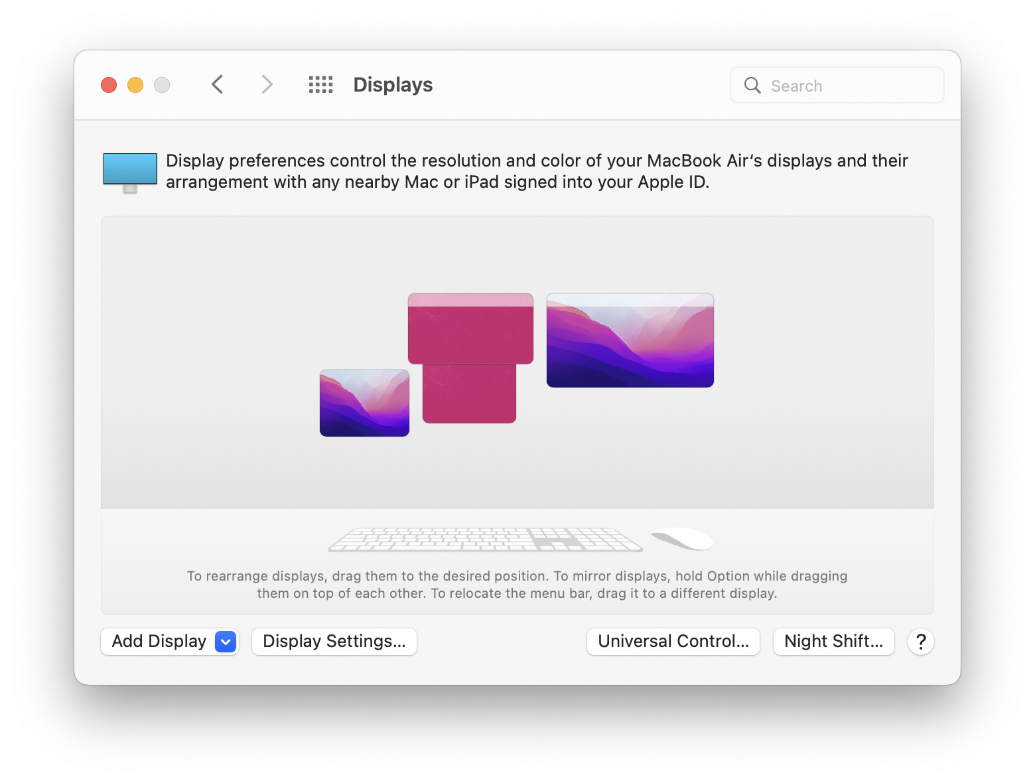
Task: Open Night Shift… settings
Action: tap(834, 642)
